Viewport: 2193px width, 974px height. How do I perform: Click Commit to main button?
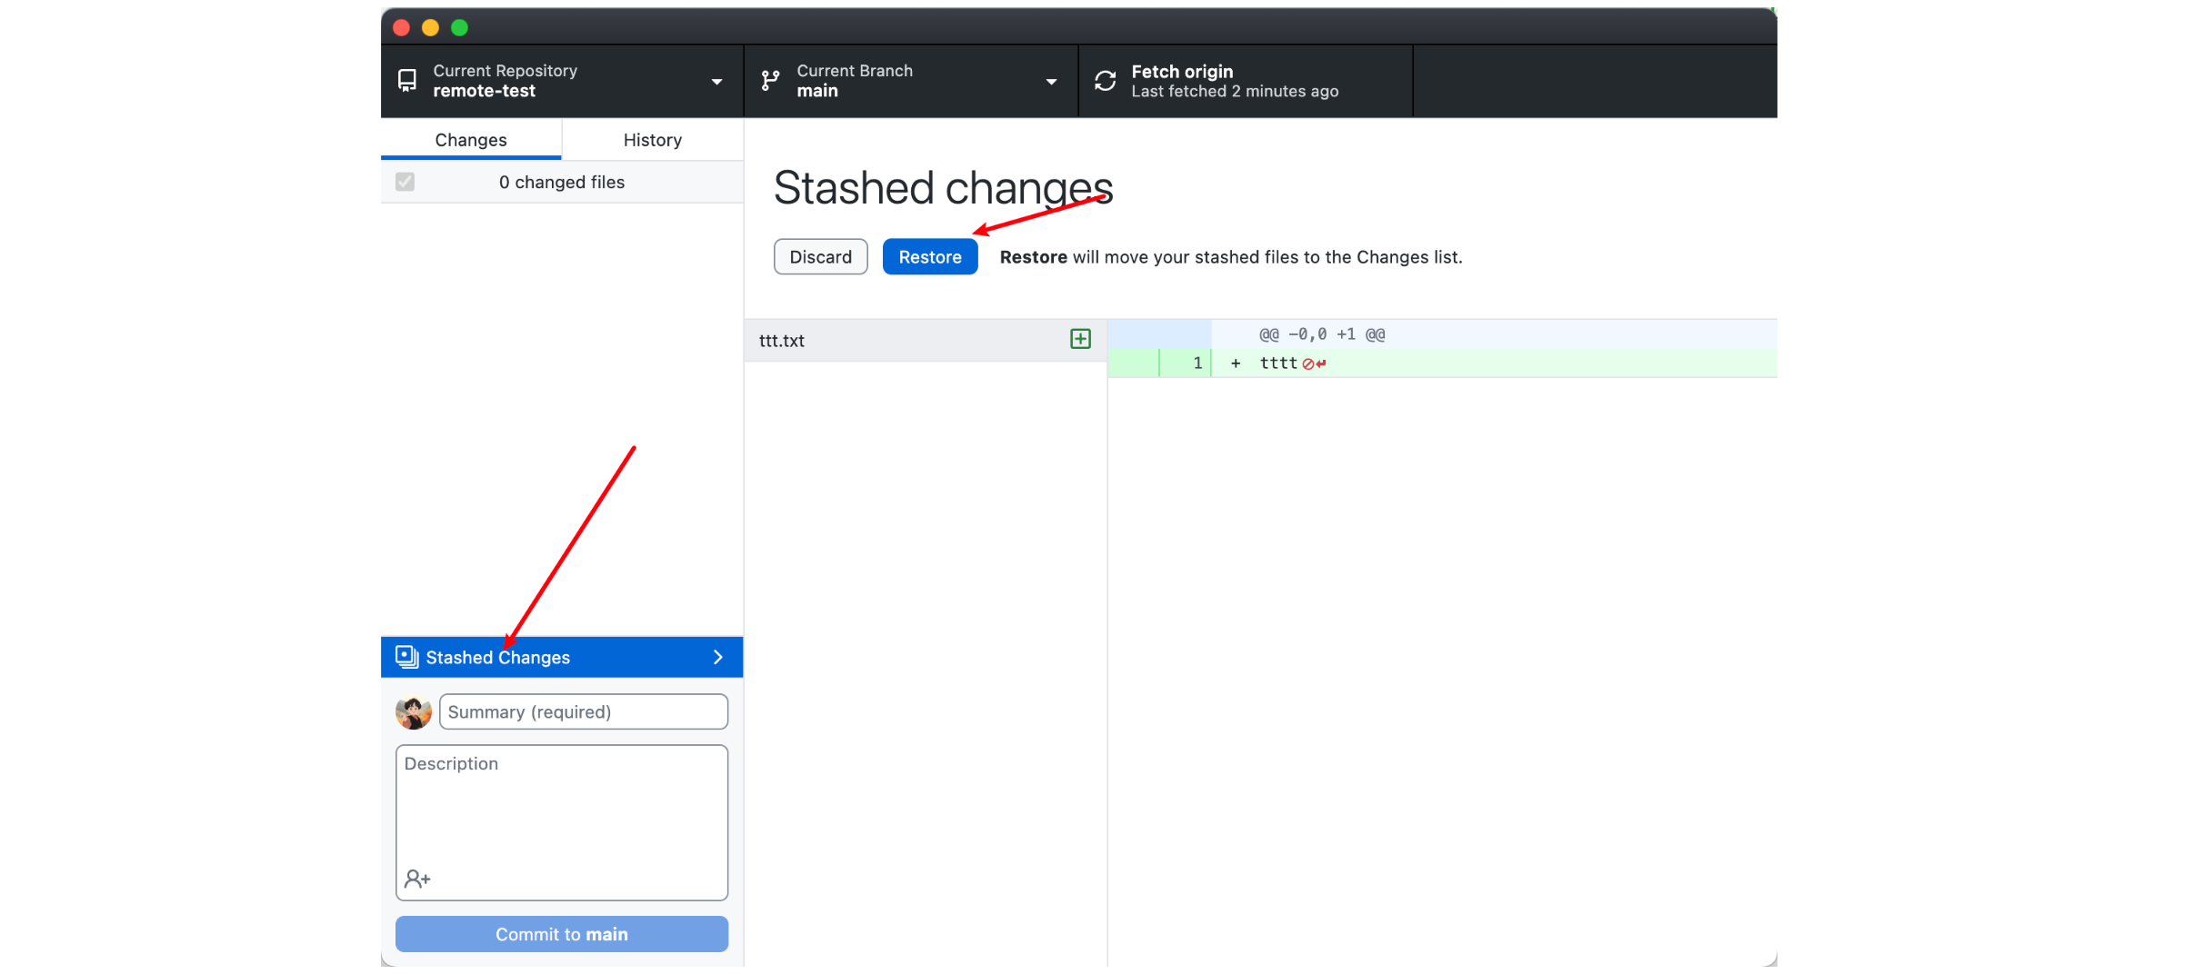pos(561,934)
